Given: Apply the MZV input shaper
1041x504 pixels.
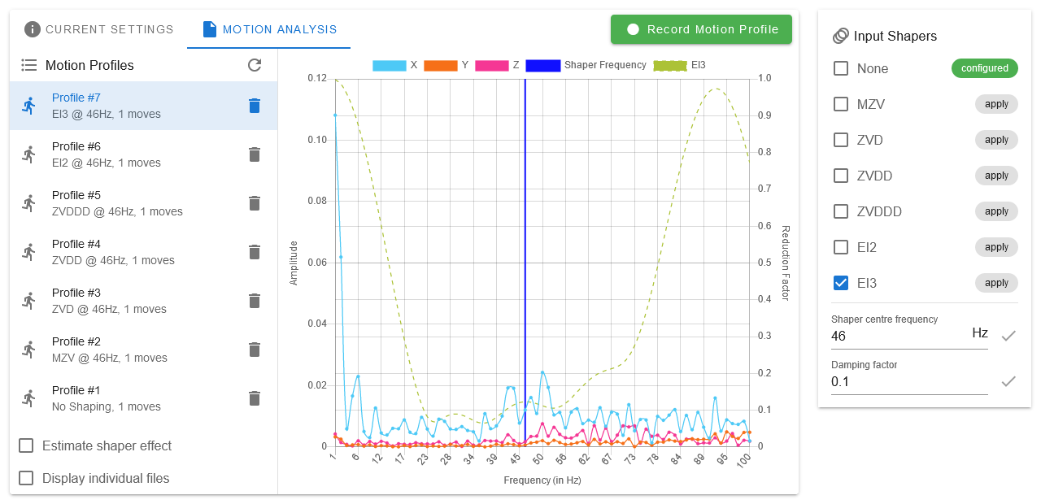Looking at the screenshot, I should coord(996,104).
